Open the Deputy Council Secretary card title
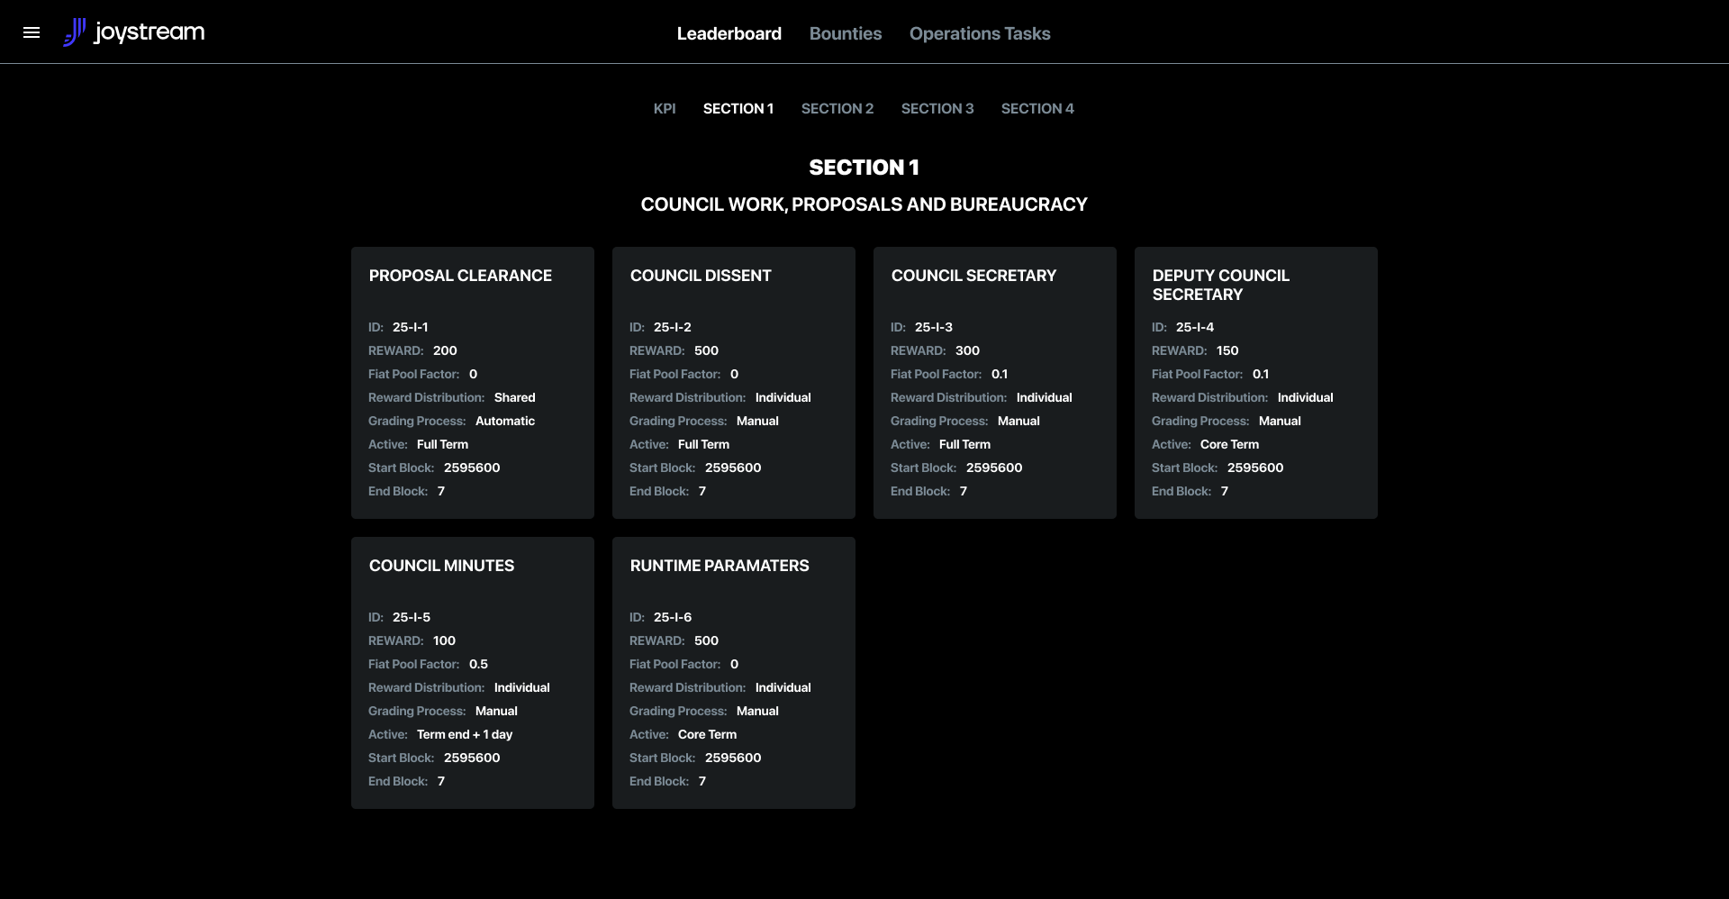Screen dimensions: 1729x899 (1221, 285)
